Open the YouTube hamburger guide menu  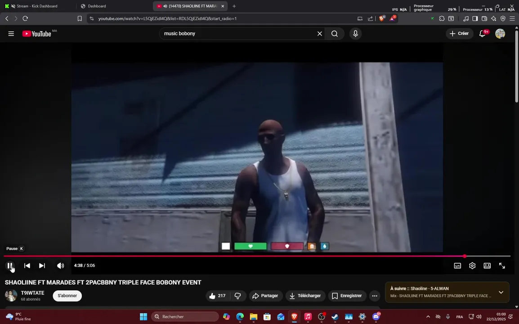pos(11,33)
